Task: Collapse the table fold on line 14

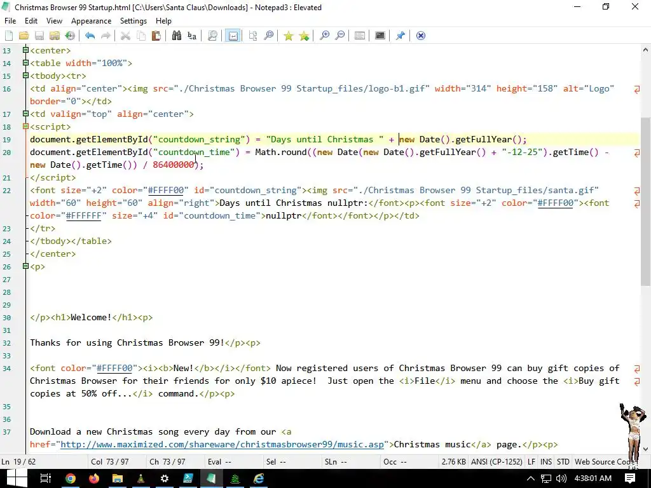Action: click(x=25, y=63)
